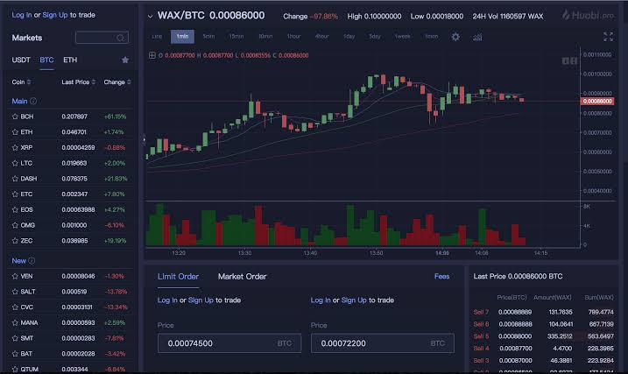Favorite BCH with its star
Image resolution: width=628 pixels, height=374 pixels.
point(15,116)
